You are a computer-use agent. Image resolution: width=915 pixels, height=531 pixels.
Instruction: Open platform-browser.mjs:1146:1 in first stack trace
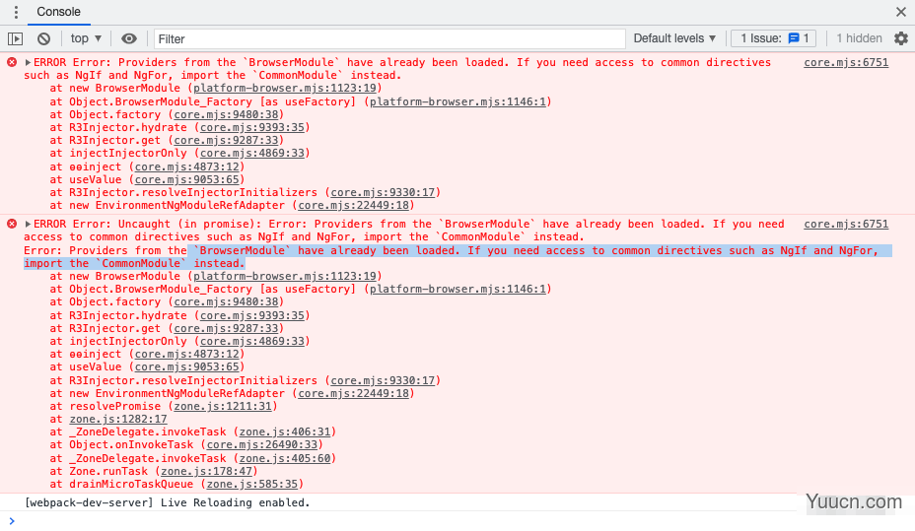(458, 102)
